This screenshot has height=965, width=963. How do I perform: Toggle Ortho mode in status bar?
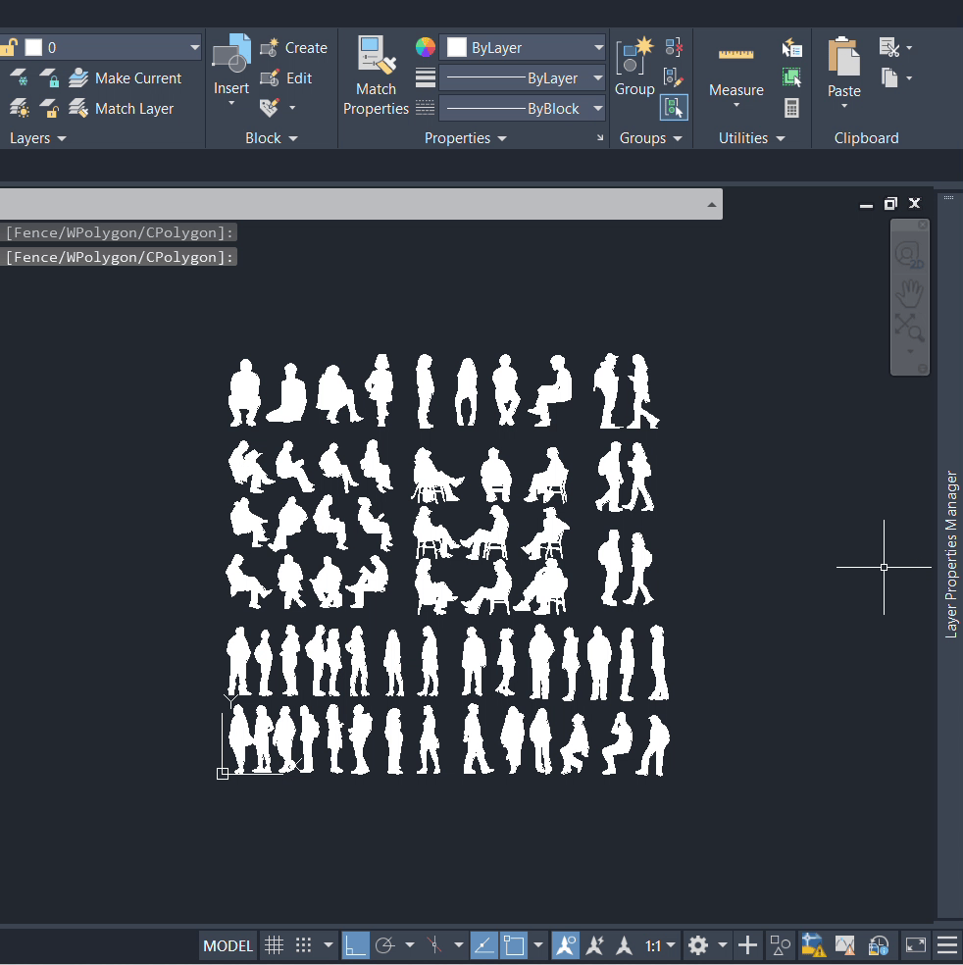[x=355, y=945]
